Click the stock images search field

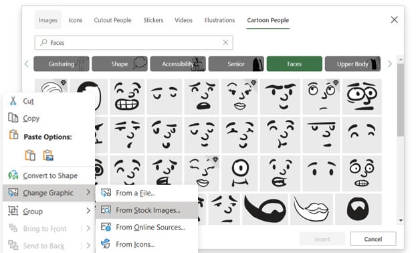(x=134, y=42)
